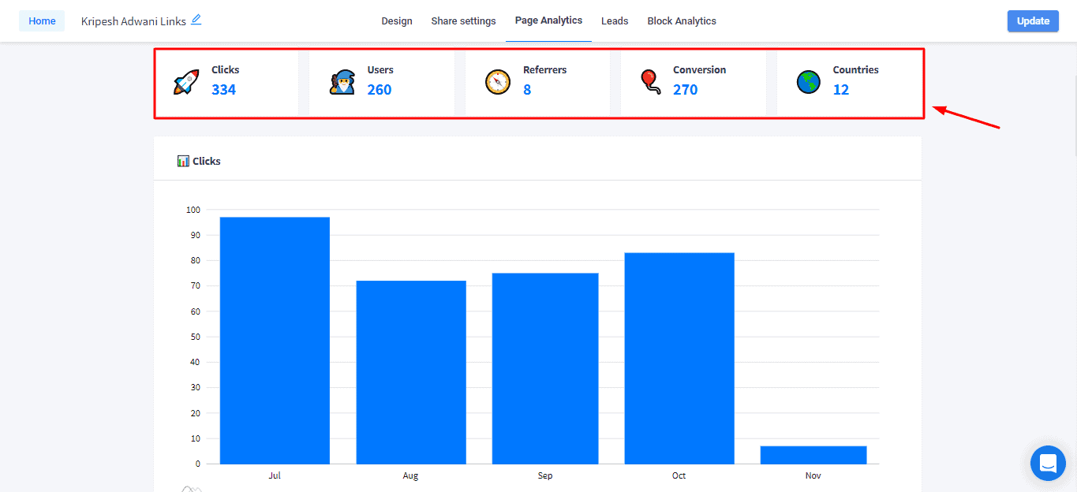The width and height of the screenshot is (1077, 492).
Task: Open the Block Analytics tab
Action: [x=682, y=21]
